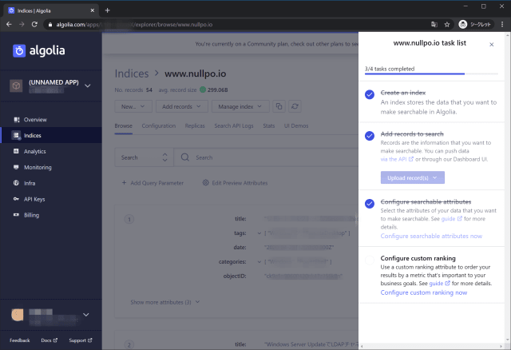
Task: Click the Indices icon in sidebar
Action: tap(16, 135)
